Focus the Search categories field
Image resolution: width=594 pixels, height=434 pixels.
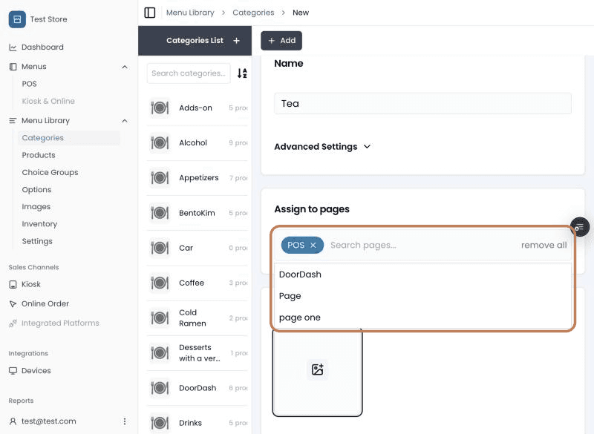tap(189, 73)
